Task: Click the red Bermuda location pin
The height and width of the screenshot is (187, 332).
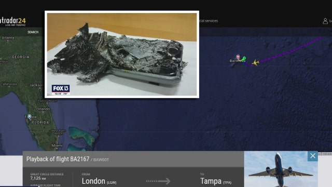Action: click(x=238, y=57)
